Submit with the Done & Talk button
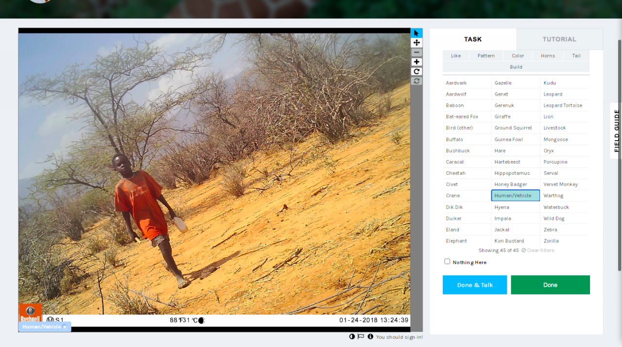This screenshot has height=347, width=622. coord(475,285)
